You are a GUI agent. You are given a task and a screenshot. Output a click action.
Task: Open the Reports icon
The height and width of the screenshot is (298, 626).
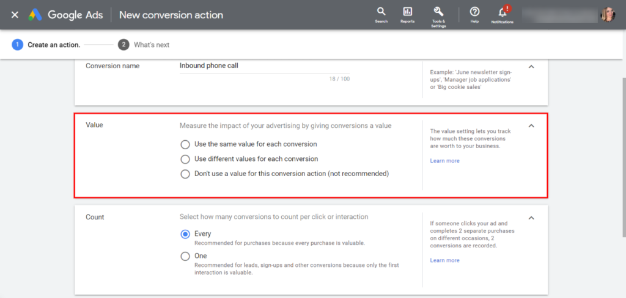point(407,15)
